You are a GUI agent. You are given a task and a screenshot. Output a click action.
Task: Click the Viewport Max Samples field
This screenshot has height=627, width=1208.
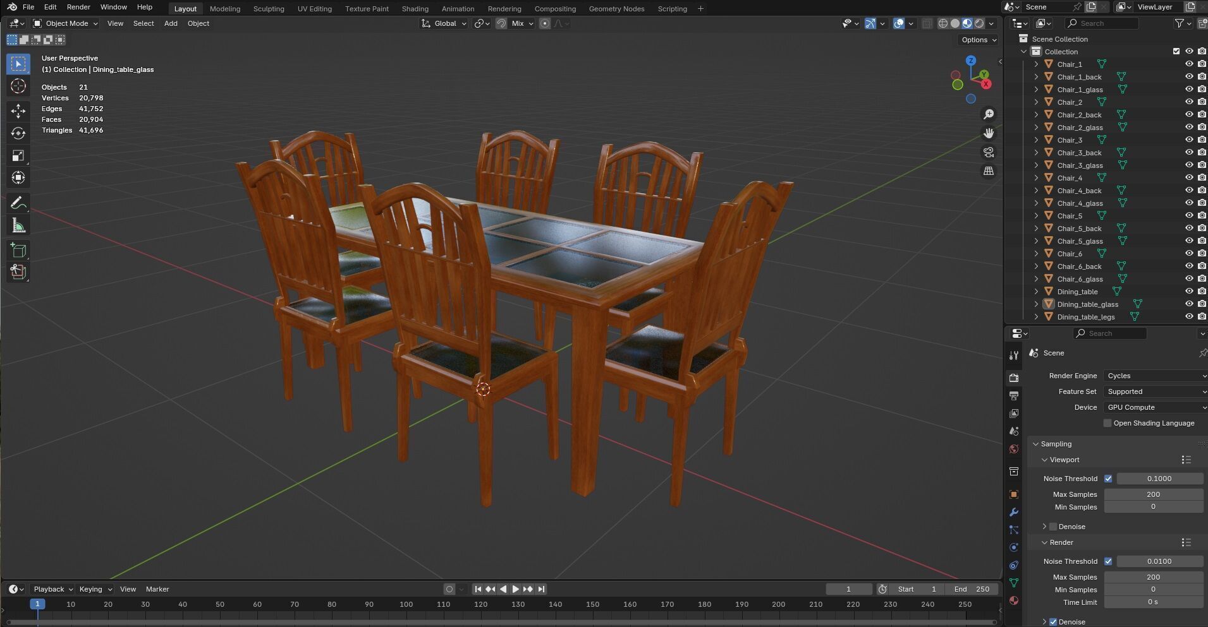(1154, 494)
